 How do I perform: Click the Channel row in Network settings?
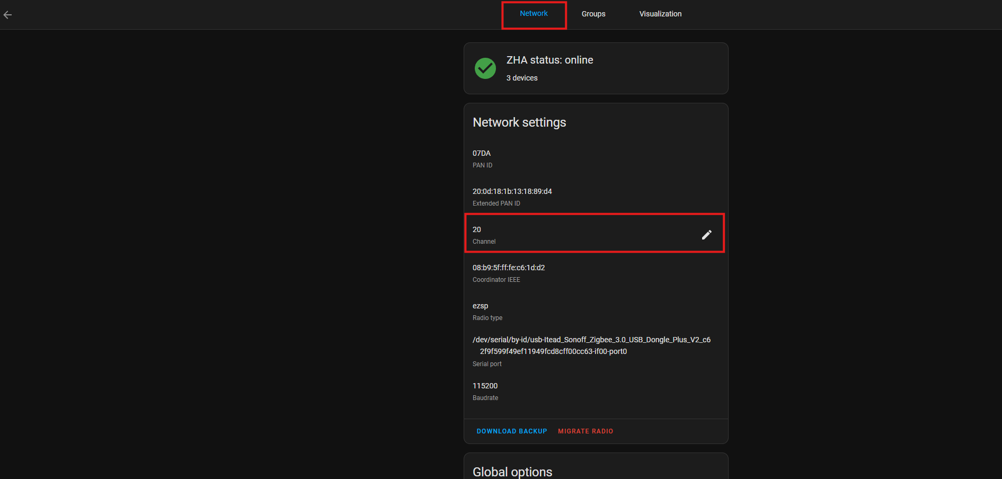583,234
